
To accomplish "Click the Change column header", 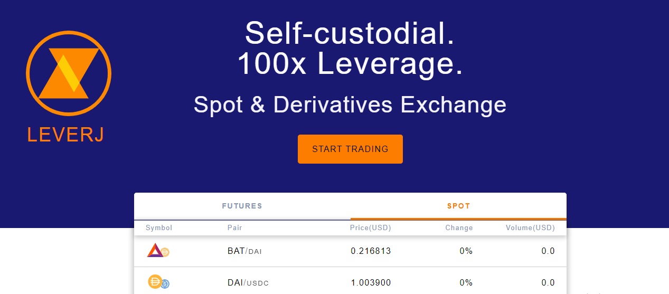I will [x=459, y=228].
